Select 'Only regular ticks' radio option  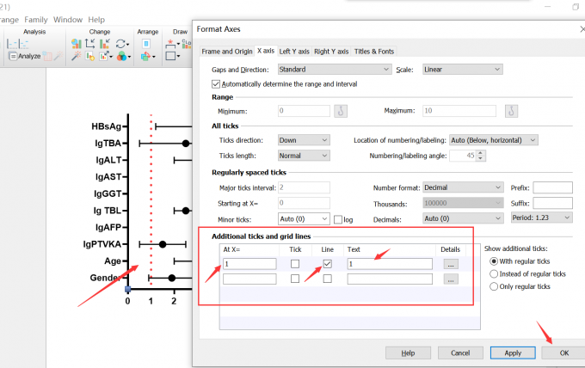[x=493, y=286]
